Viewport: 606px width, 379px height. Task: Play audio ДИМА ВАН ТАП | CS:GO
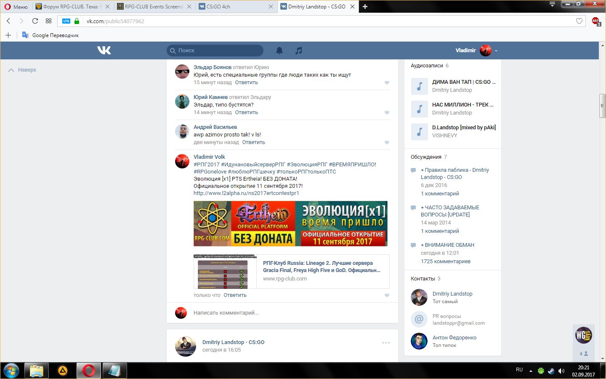[419, 86]
